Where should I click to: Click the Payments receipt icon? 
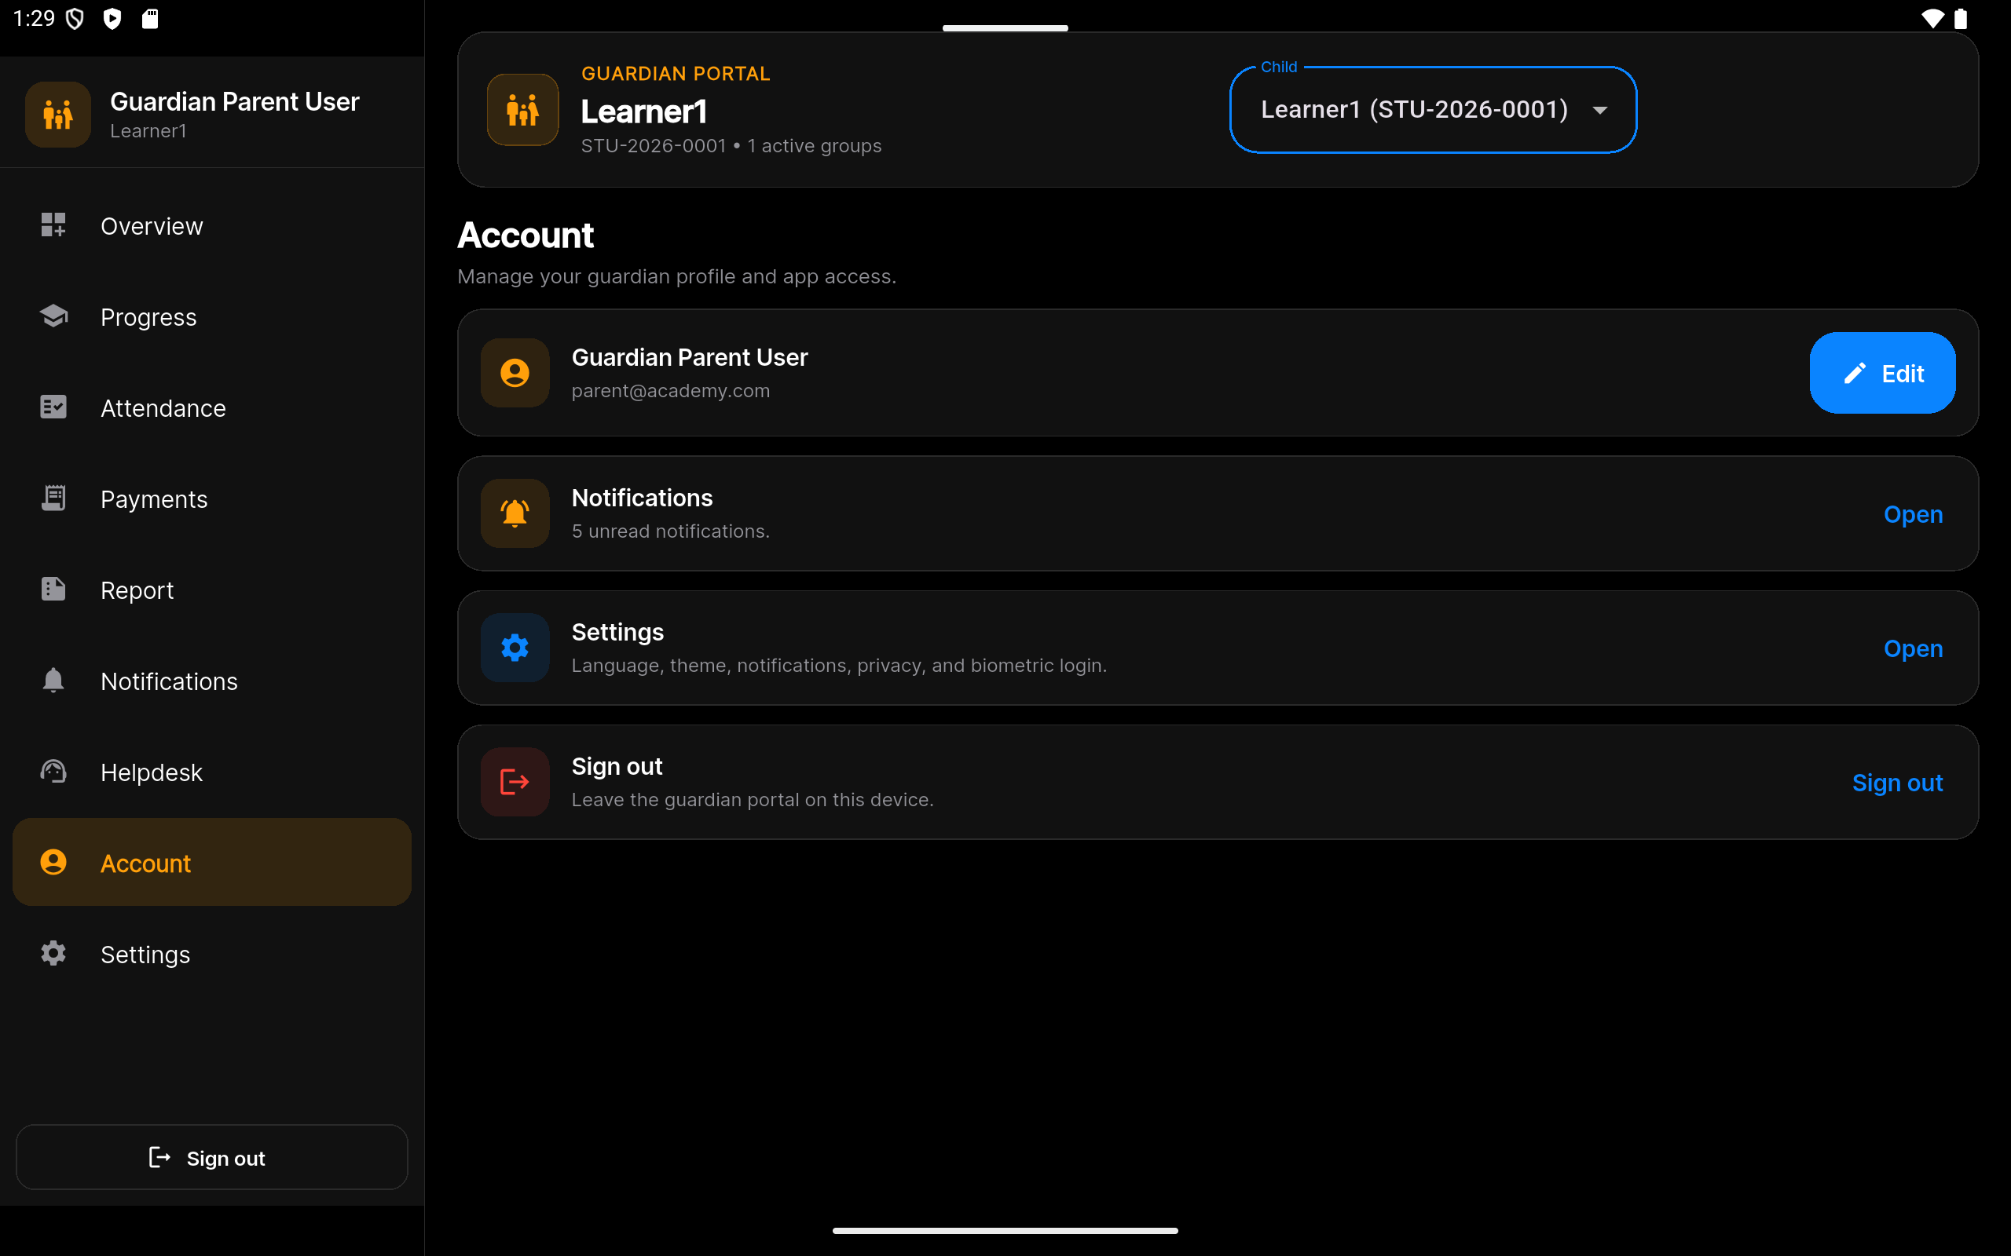(x=53, y=498)
